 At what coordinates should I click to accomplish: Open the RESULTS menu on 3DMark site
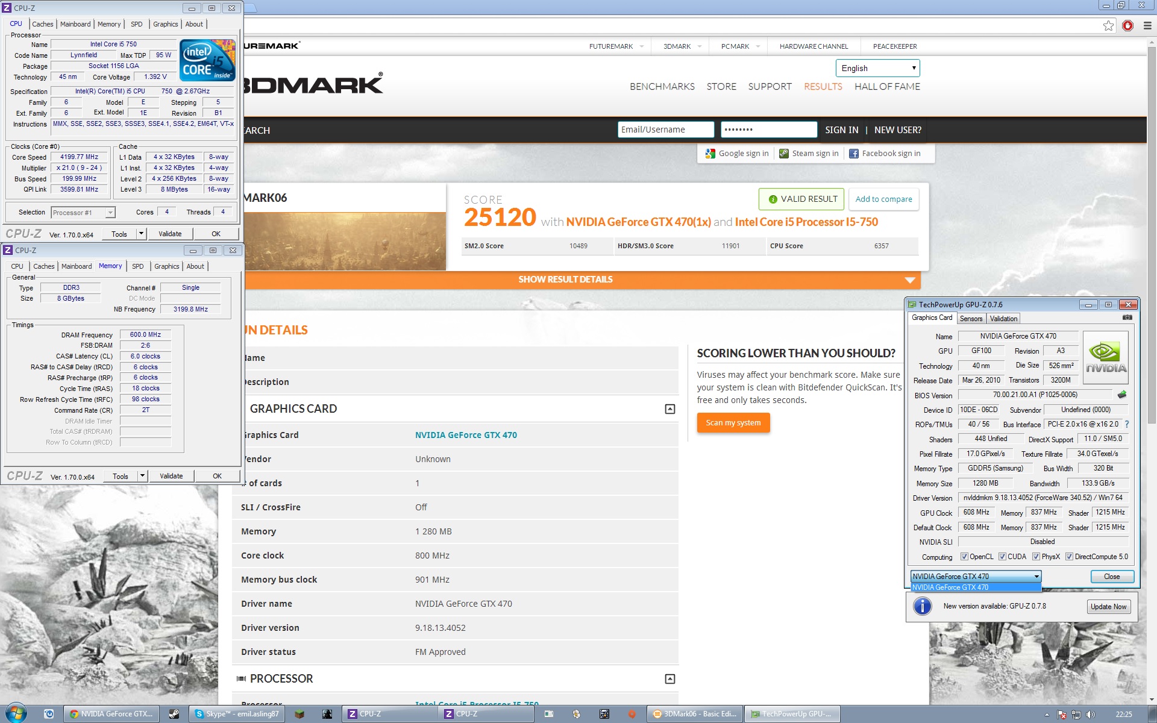[x=823, y=87]
